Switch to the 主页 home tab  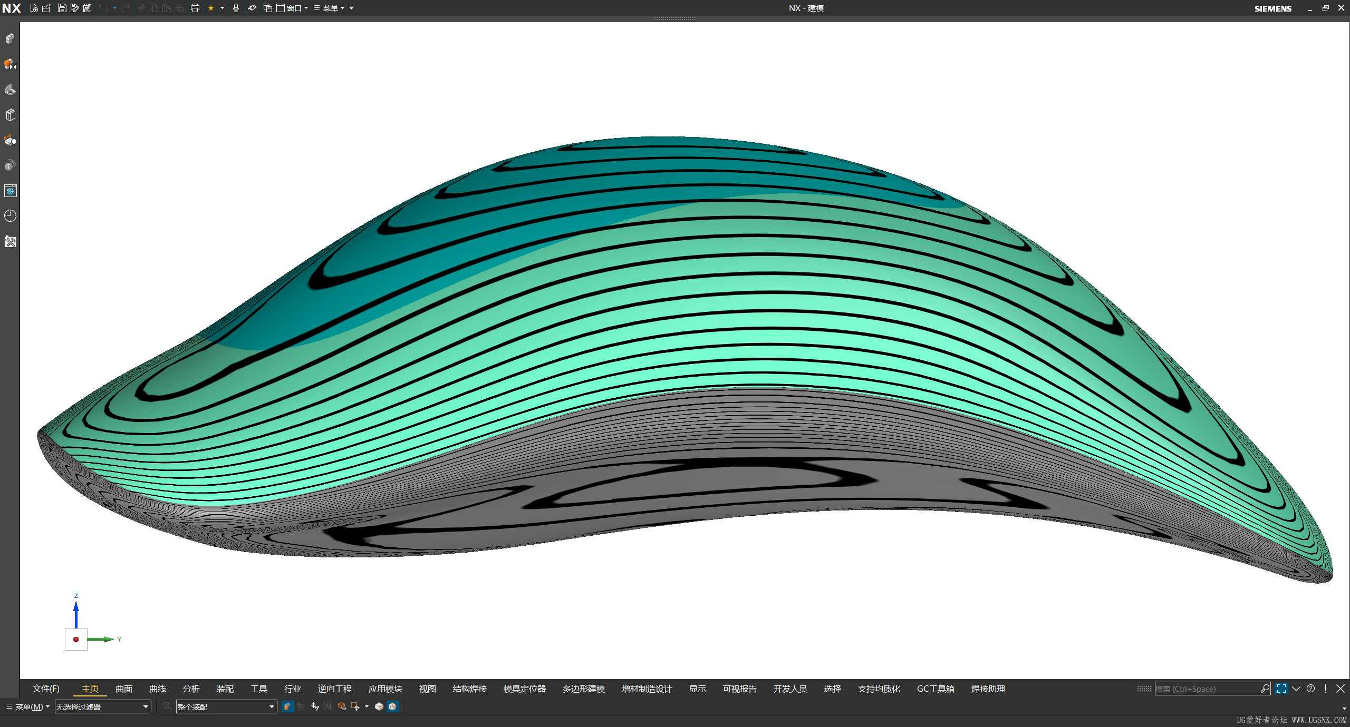pyautogui.click(x=90, y=689)
